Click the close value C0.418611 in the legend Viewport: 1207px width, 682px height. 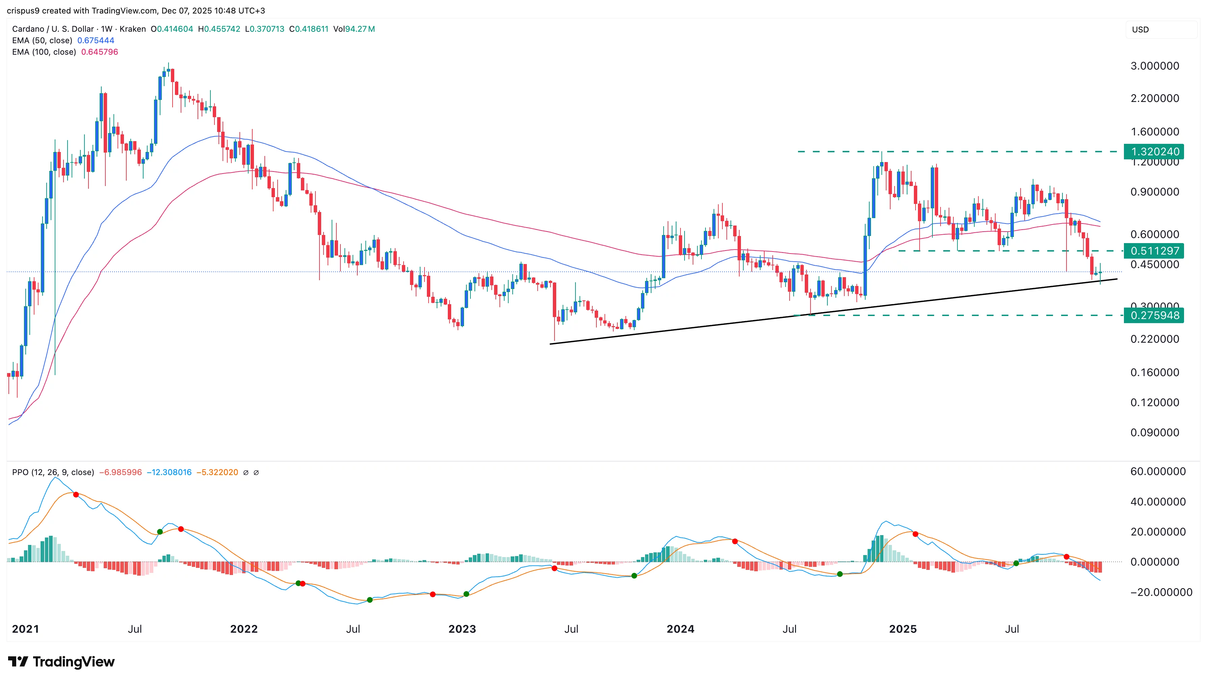309,29
